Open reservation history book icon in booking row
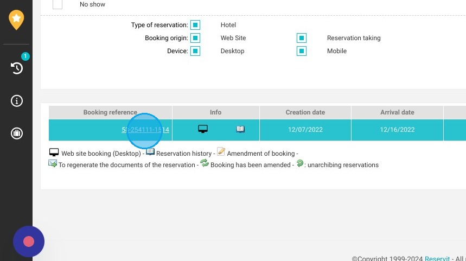Image resolution: width=466 pixels, height=261 pixels. tap(240, 129)
